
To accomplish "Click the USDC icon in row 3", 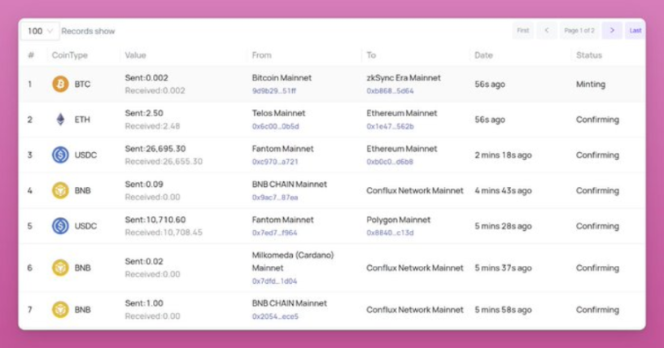I will tap(60, 154).
